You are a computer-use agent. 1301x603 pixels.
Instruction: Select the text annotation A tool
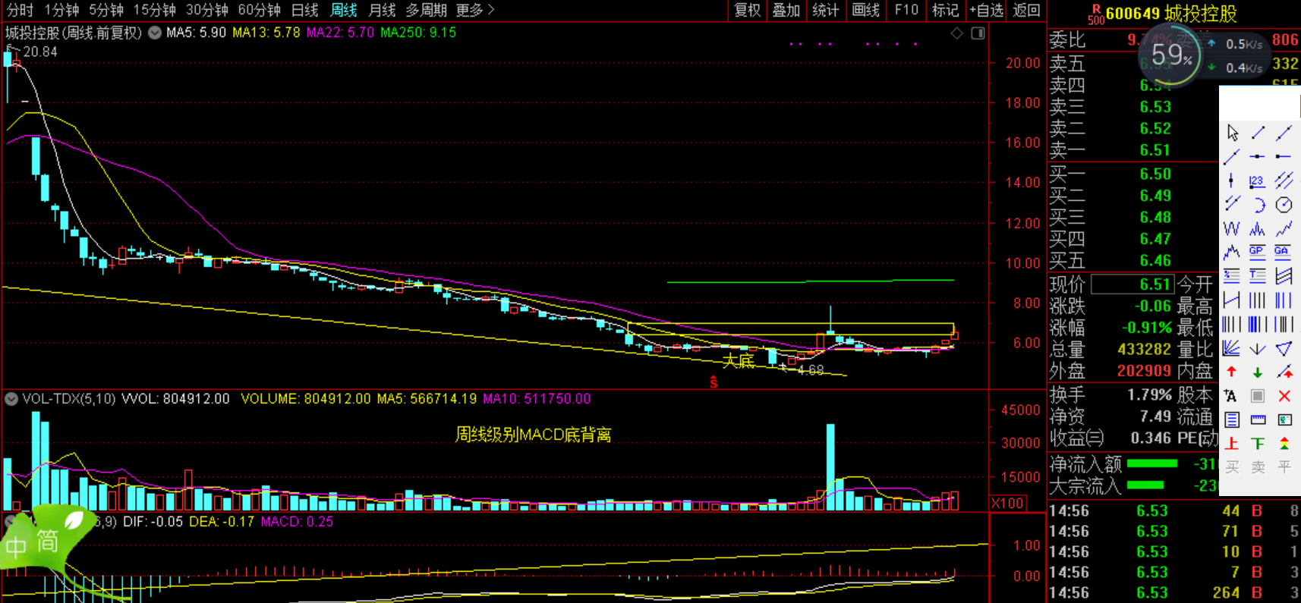coord(1232,396)
